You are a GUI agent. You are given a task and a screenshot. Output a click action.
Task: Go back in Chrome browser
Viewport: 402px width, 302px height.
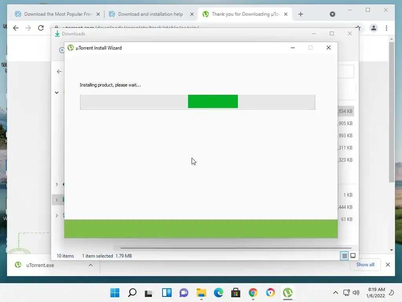(x=16, y=28)
